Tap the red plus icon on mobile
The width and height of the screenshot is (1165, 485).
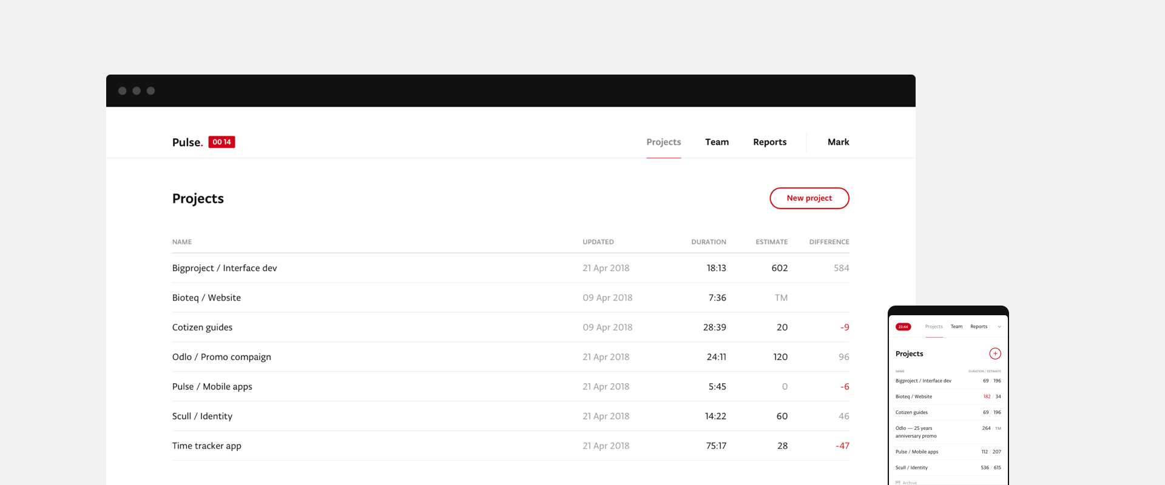click(995, 353)
